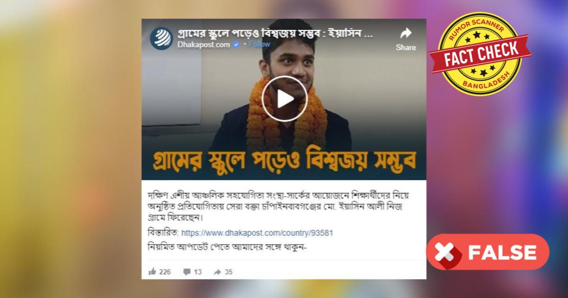The height and width of the screenshot is (298, 568).
Task: Click the Share label under arrow
Action: click(x=406, y=47)
